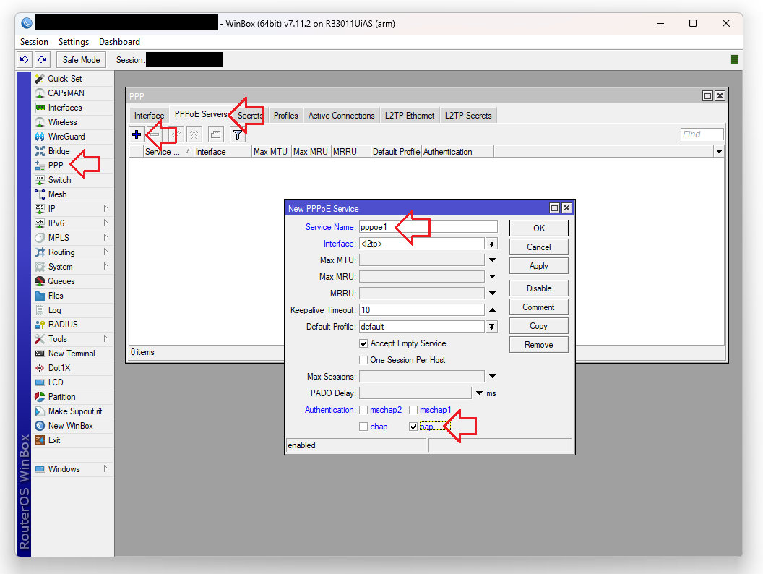Open RADIUS settings in sidebar
This screenshot has width=763, height=574.
tap(62, 325)
